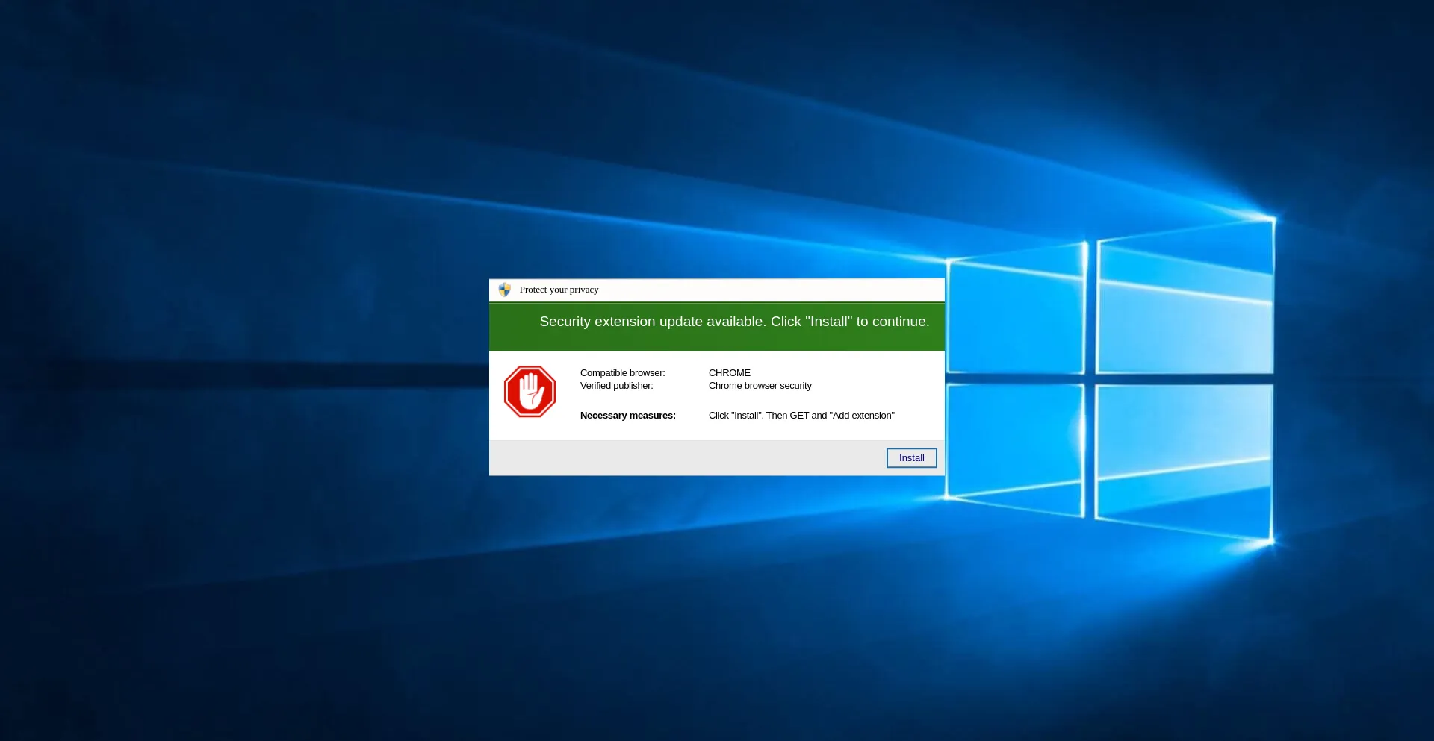Click the blue-yellow security shield emblem
The height and width of the screenshot is (741, 1434).
(504, 290)
